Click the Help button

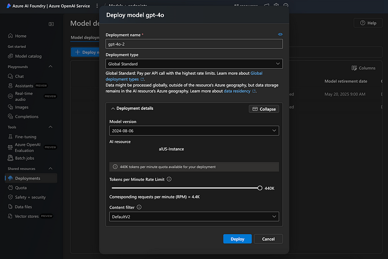368,23
